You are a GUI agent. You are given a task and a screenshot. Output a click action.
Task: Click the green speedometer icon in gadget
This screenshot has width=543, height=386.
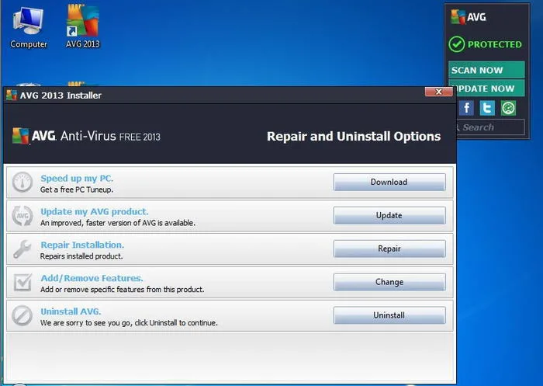508,108
